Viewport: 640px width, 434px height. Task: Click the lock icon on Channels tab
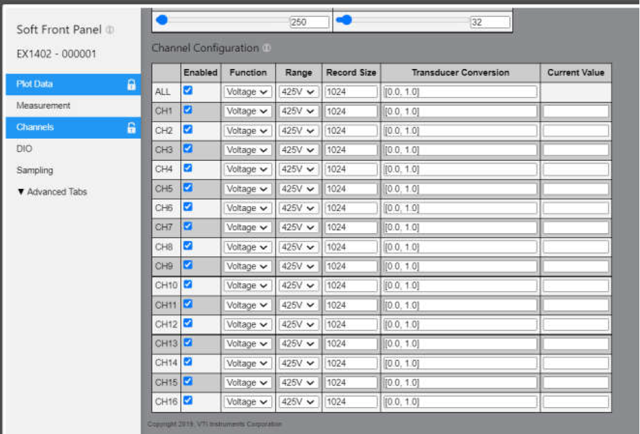point(131,127)
